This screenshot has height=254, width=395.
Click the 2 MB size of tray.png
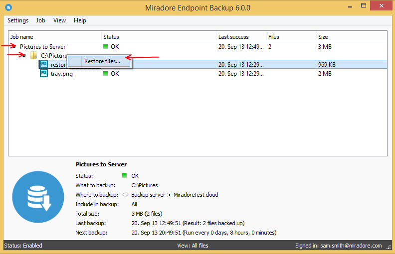[325, 73]
